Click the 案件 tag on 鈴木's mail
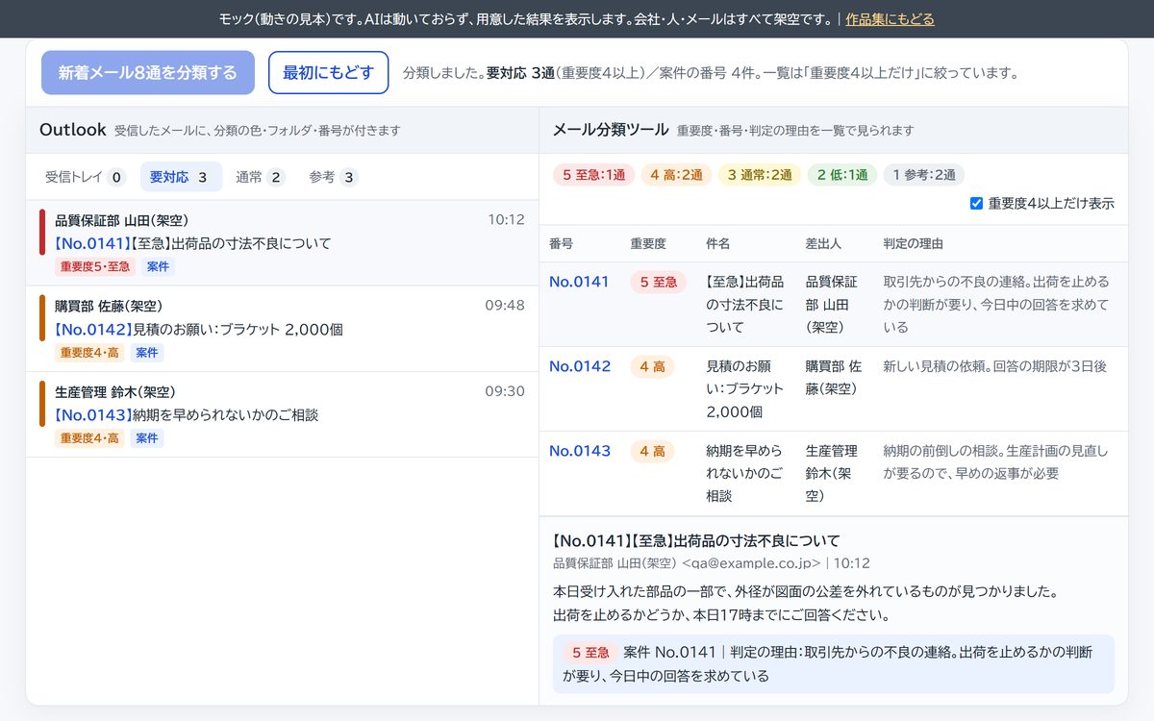Image resolution: width=1154 pixels, height=721 pixels. [x=147, y=438]
